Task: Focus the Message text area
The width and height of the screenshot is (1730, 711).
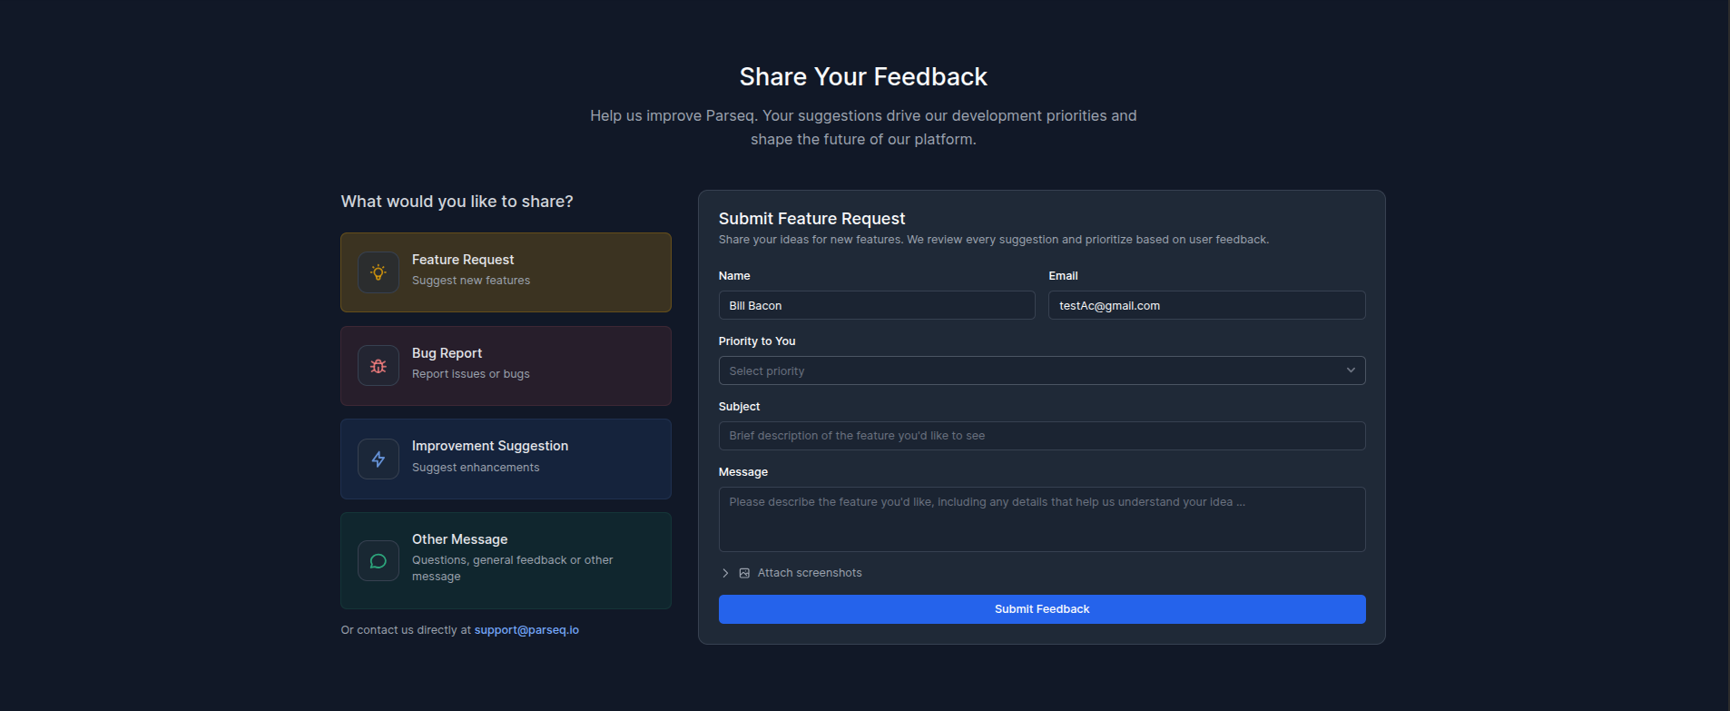Action: (x=1042, y=519)
